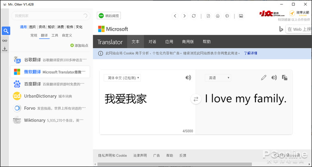Play source text audio speaker icon
The height and width of the screenshot is (167, 312).
[x=188, y=78]
